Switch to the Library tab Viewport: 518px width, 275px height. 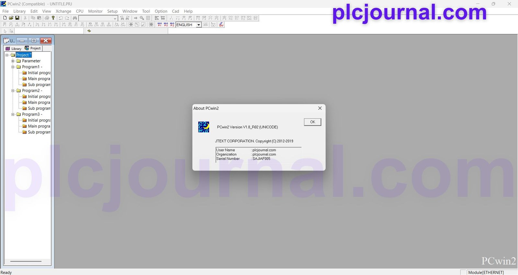coord(13,49)
